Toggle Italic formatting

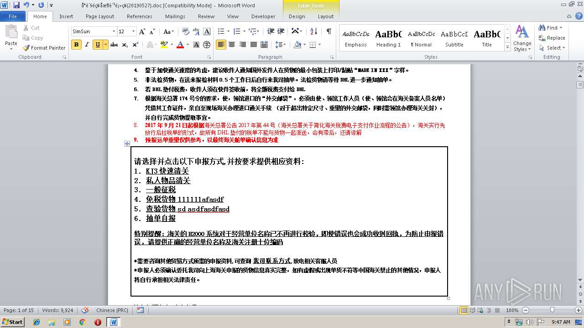(87, 45)
